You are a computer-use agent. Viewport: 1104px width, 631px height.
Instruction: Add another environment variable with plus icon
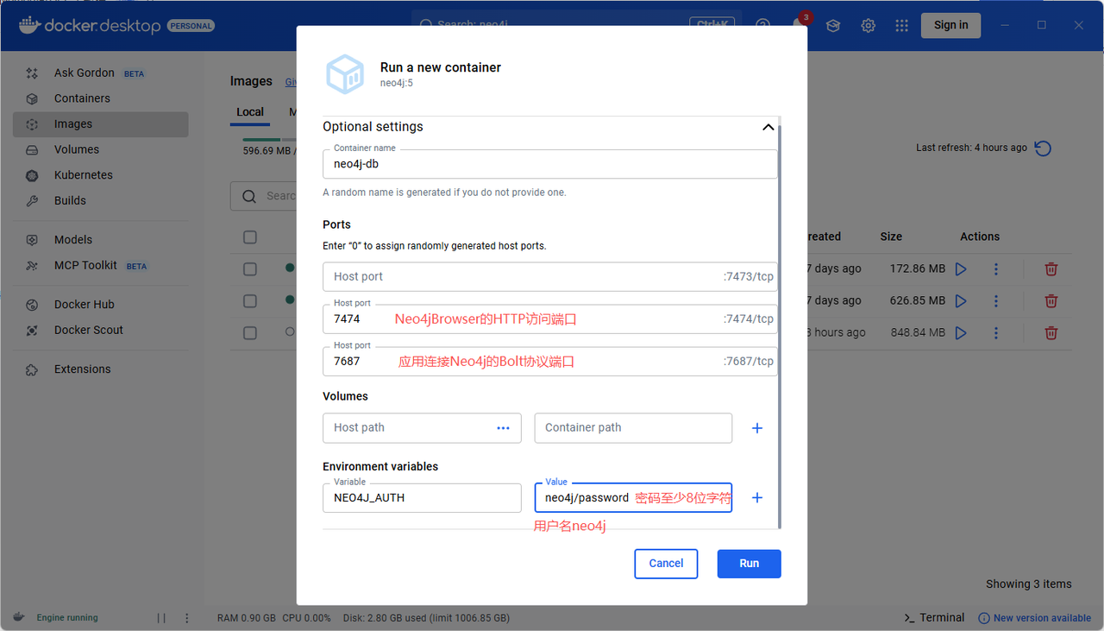click(757, 497)
